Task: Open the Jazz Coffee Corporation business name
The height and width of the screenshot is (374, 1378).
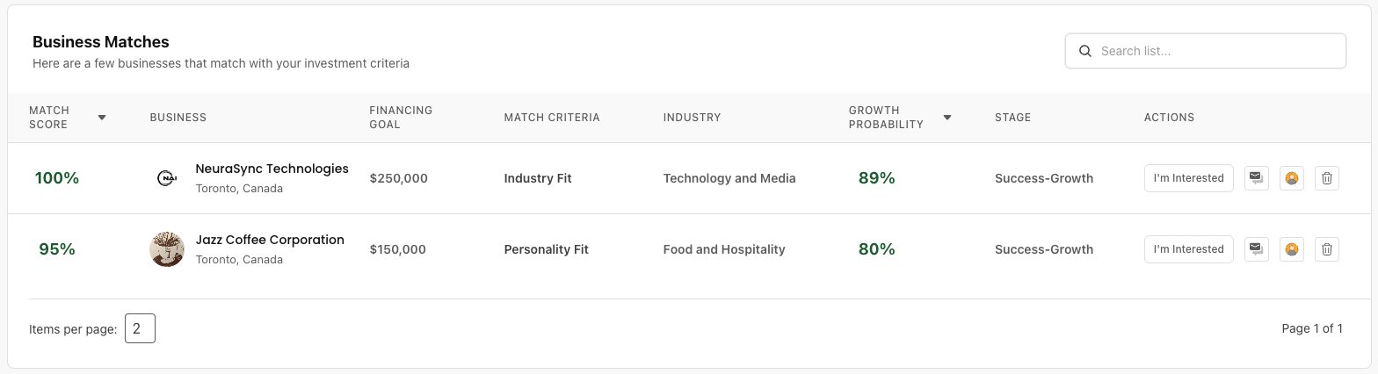Action: pos(270,240)
